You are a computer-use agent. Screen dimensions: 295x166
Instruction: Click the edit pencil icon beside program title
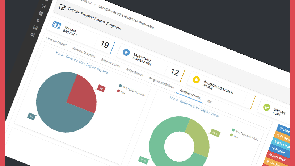[x=63, y=7]
